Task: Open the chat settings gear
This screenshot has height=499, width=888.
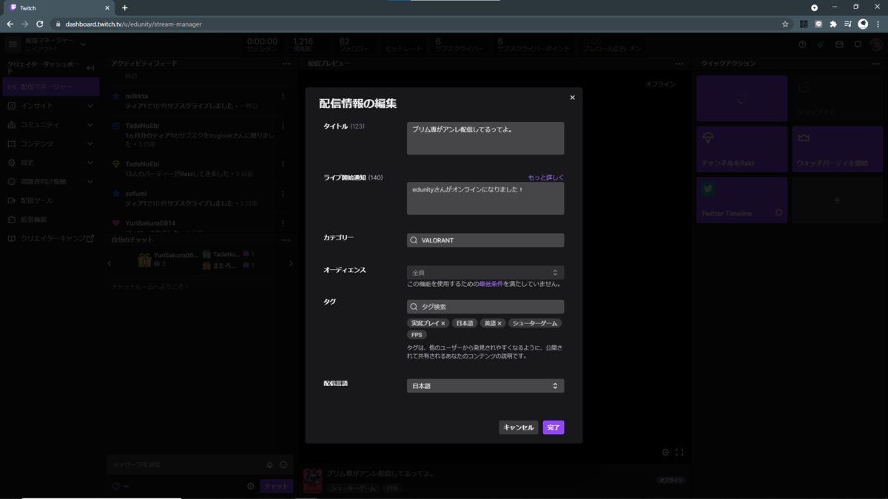Action: coord(251,486)
